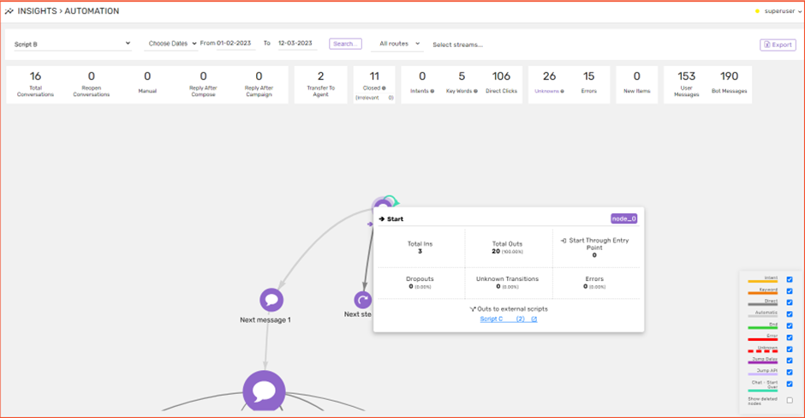The width and height of the screenshot is (805, 418).
Task: Toggle the Keyword transitions checkbox
Action: tap(790, 291)
